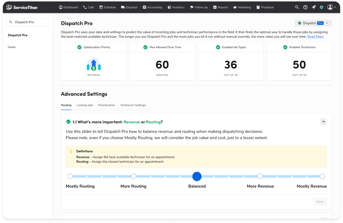Go to the Schedule page
Screen dimensions: 343x223
[x=107, y=7]
